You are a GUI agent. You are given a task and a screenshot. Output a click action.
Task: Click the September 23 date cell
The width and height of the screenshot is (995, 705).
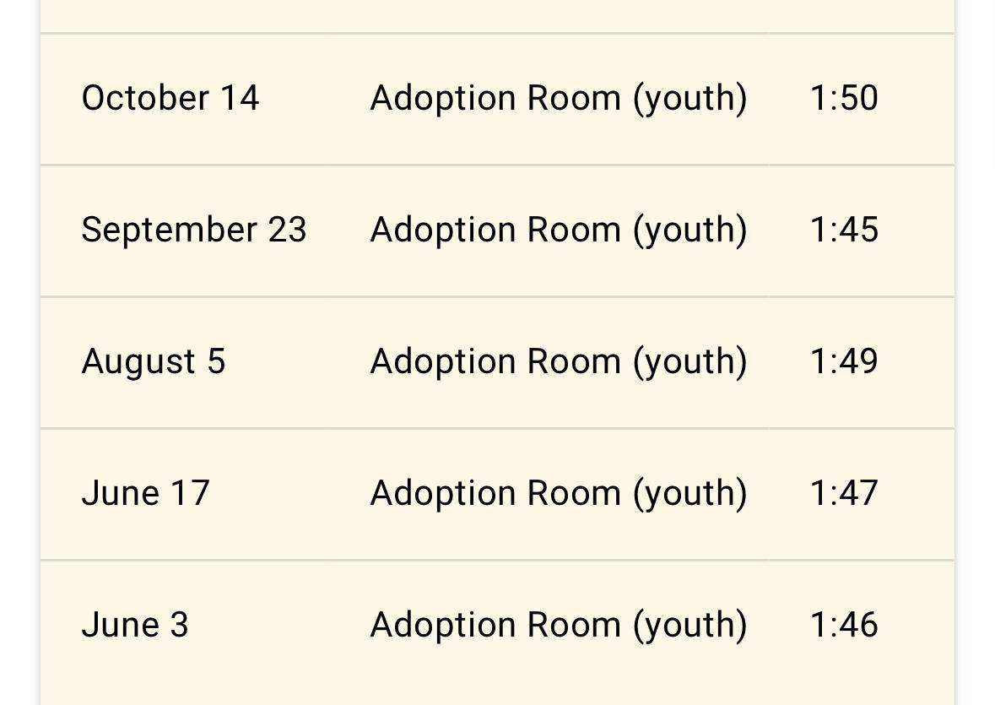194,230
